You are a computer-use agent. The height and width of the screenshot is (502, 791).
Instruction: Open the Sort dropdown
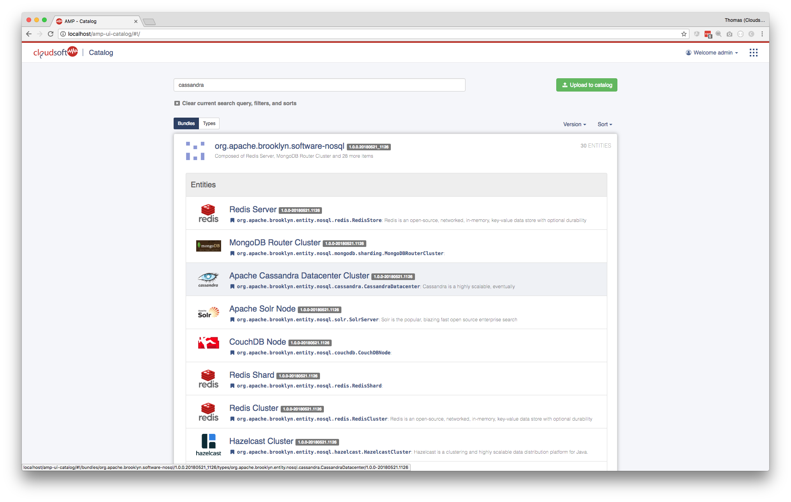[x=605, y=124]
